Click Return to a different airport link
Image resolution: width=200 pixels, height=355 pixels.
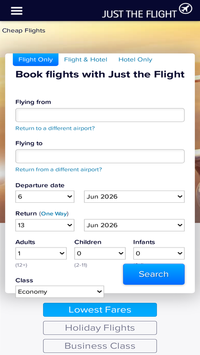pyautogui.click(x=55, y=128)
